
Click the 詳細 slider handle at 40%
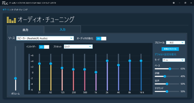pyautogui.click(x=165, y=76)
